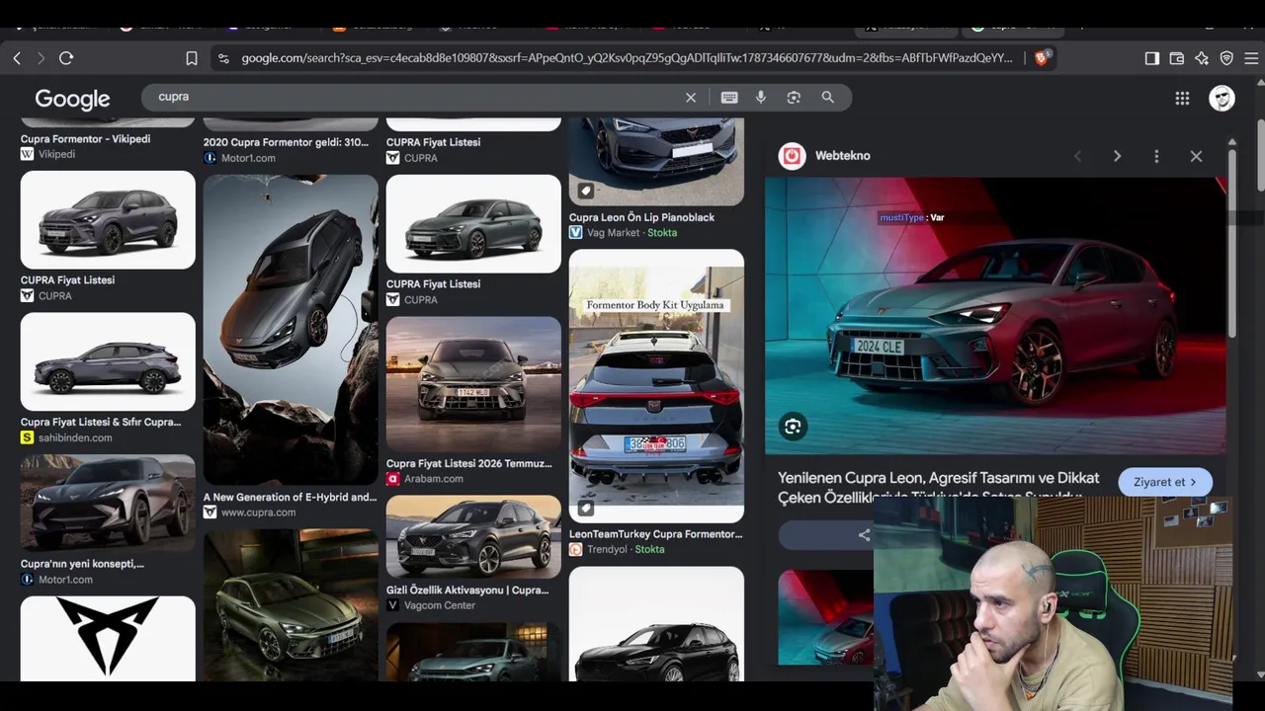
Task: Open the Cupra Fiyat Listesi 2026 Temmuz result
Action: (x=468, y=463)
